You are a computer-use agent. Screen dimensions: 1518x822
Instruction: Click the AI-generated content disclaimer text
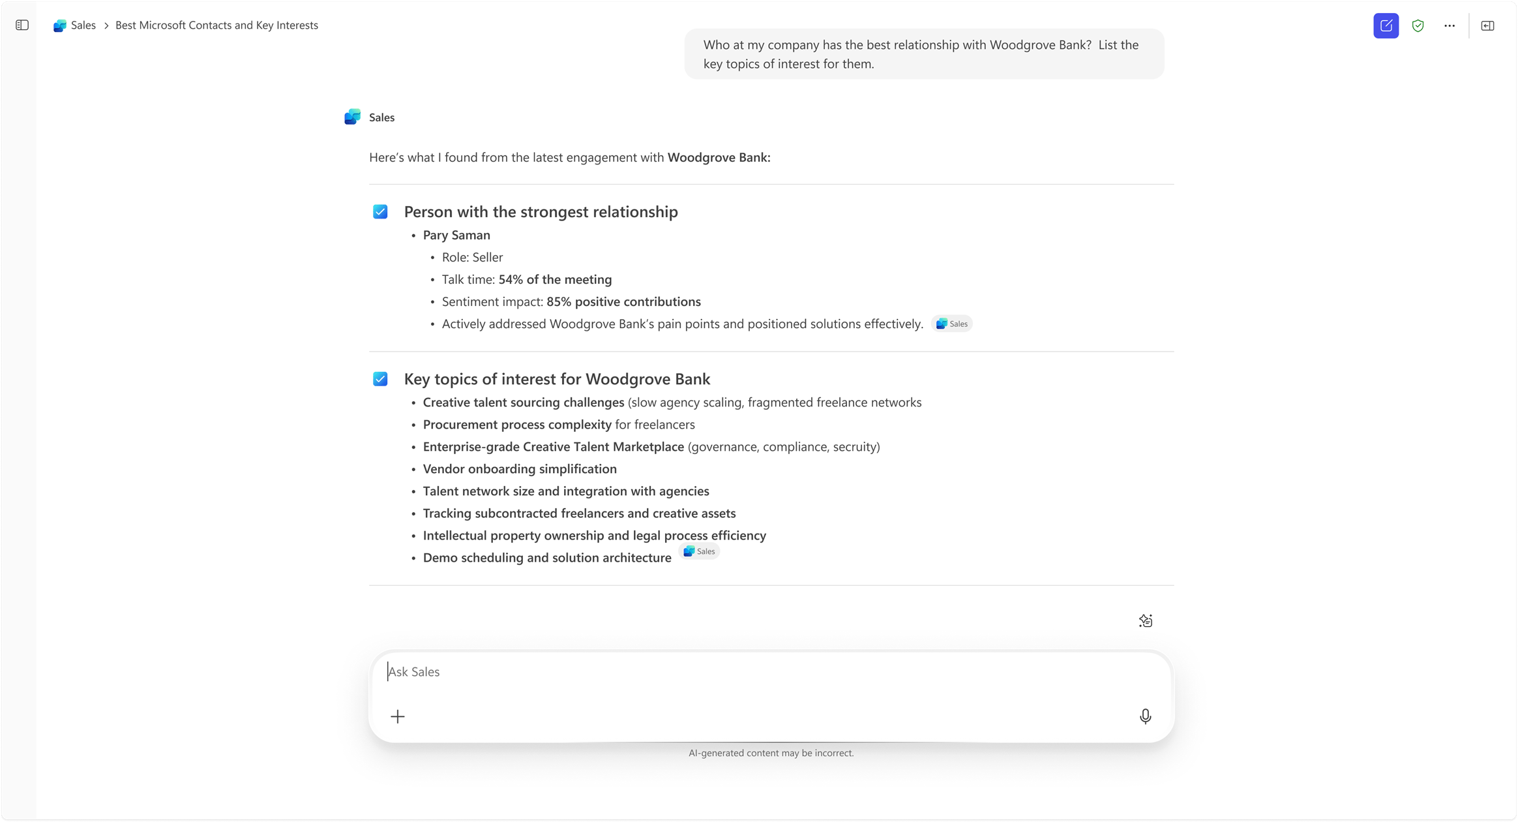(x=771, y=752)
